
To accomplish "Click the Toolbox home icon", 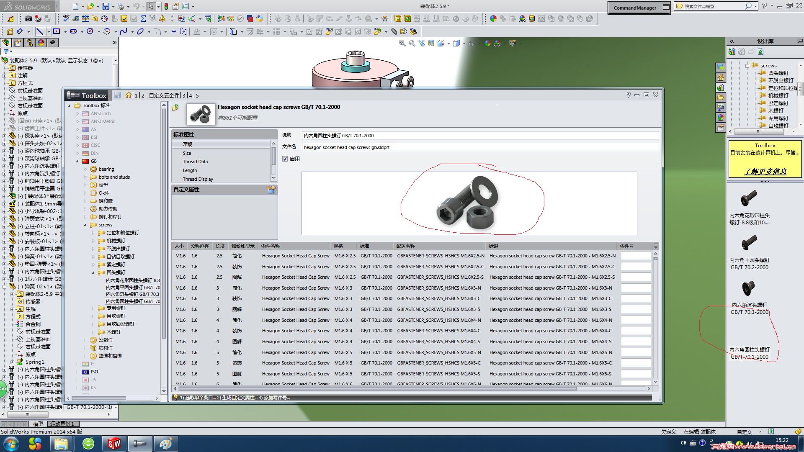I will pyautogui.click(x=128, y=95).
